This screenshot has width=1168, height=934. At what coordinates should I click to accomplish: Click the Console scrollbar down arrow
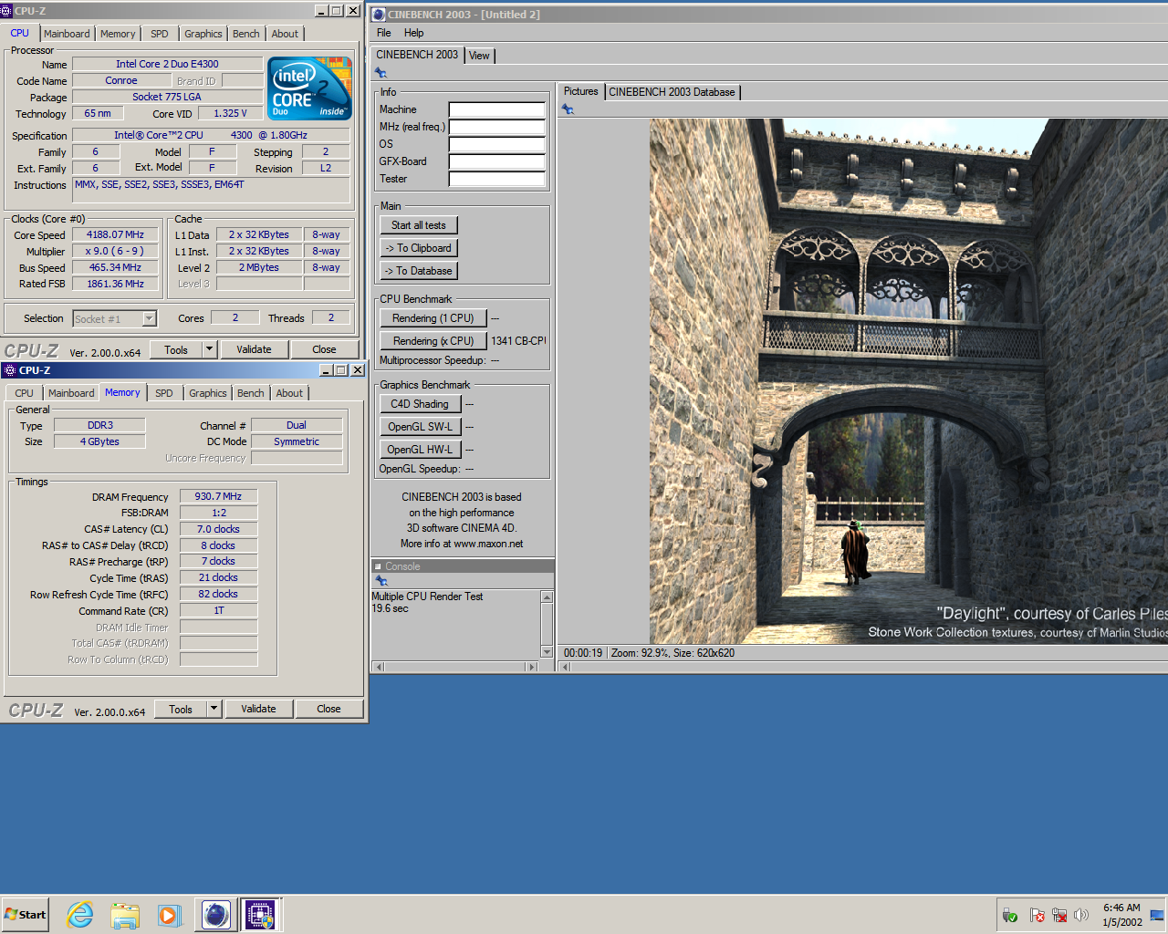point(547,651)
